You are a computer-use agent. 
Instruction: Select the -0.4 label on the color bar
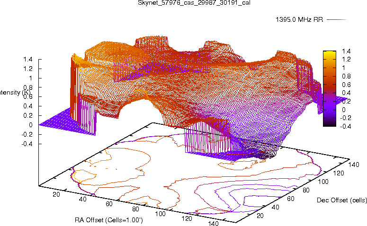click(x=346, y=126)
